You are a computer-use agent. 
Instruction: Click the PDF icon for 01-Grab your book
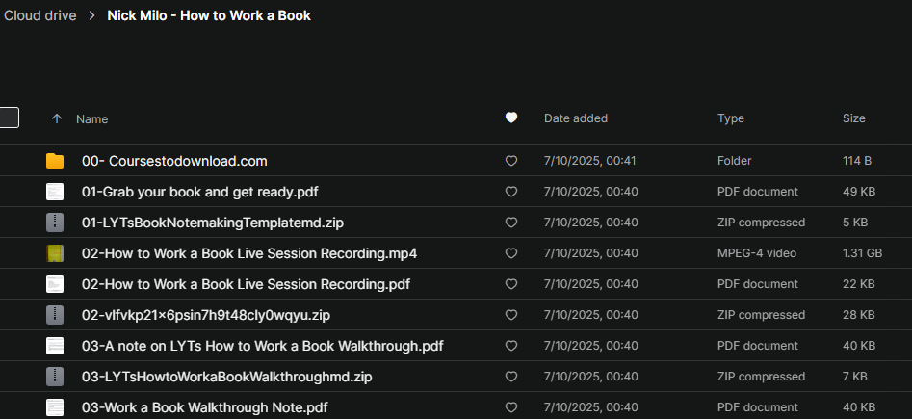[55, 192]
